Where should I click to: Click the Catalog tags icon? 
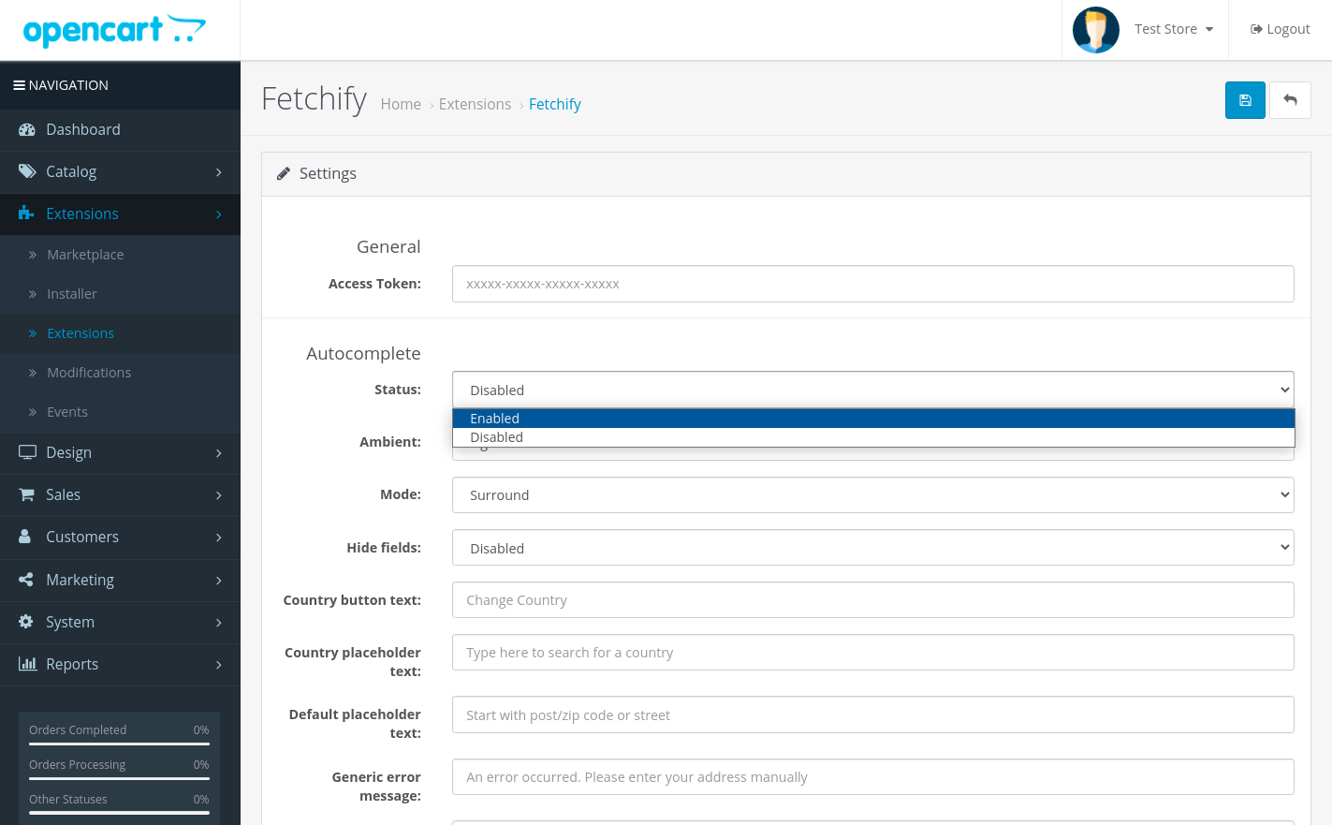pyautogui.click(x=27, y=171)
